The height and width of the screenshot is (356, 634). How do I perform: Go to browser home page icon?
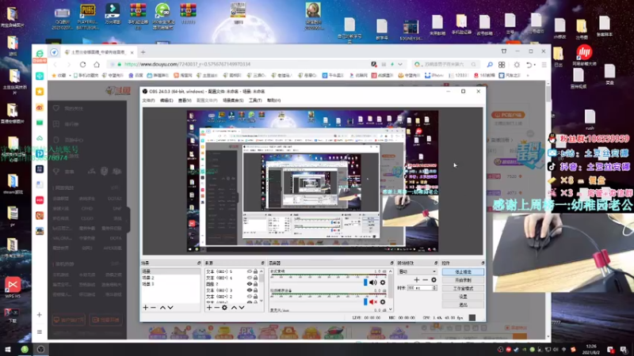97,64
